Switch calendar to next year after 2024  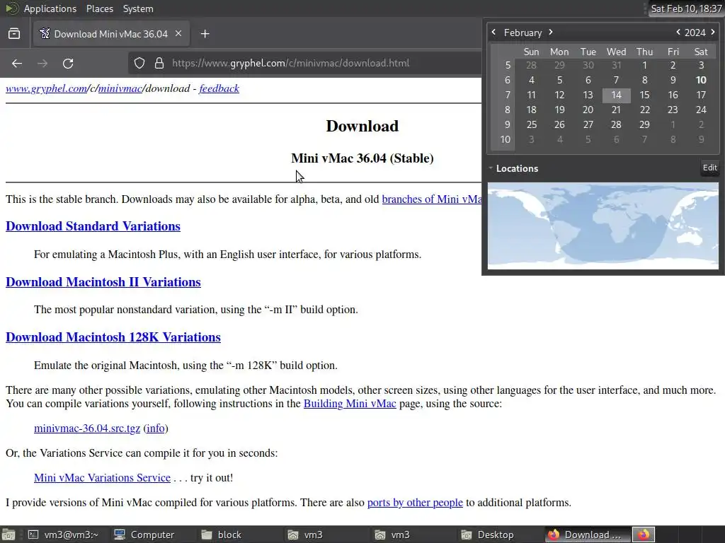[713, 32]
